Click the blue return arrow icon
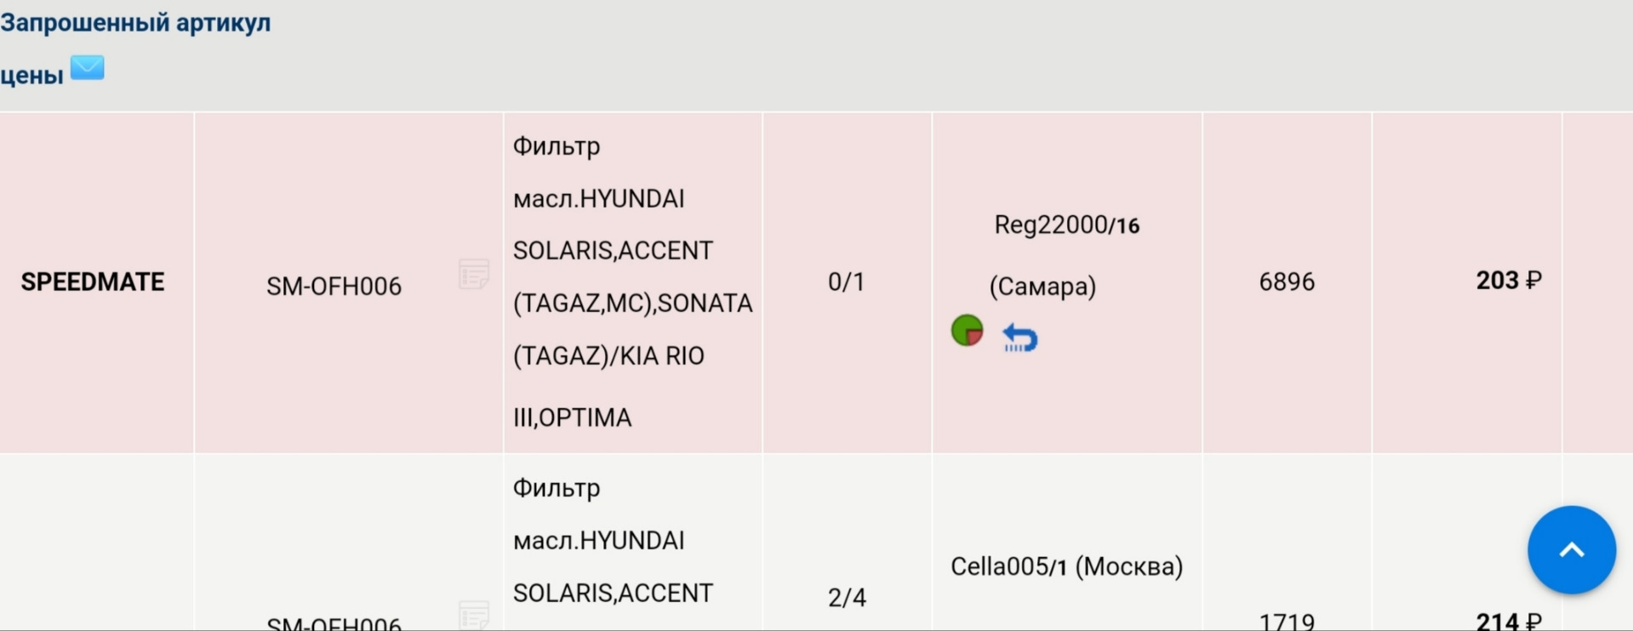The height and width of the screenshot is (631, 1633). 1020,338
